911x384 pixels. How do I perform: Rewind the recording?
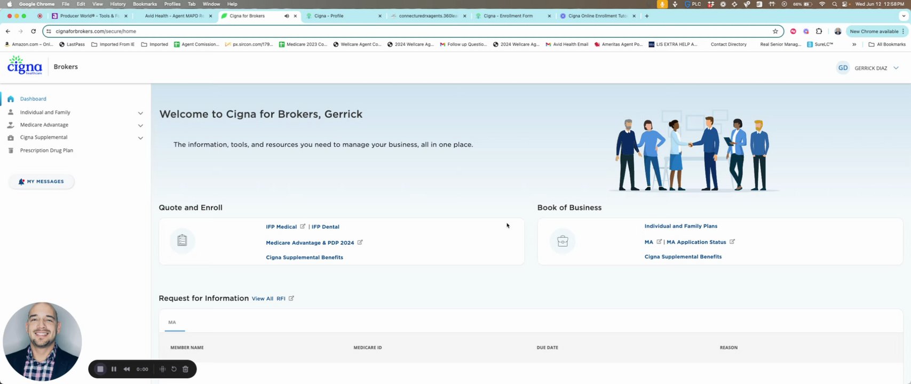tap(126, 369)
